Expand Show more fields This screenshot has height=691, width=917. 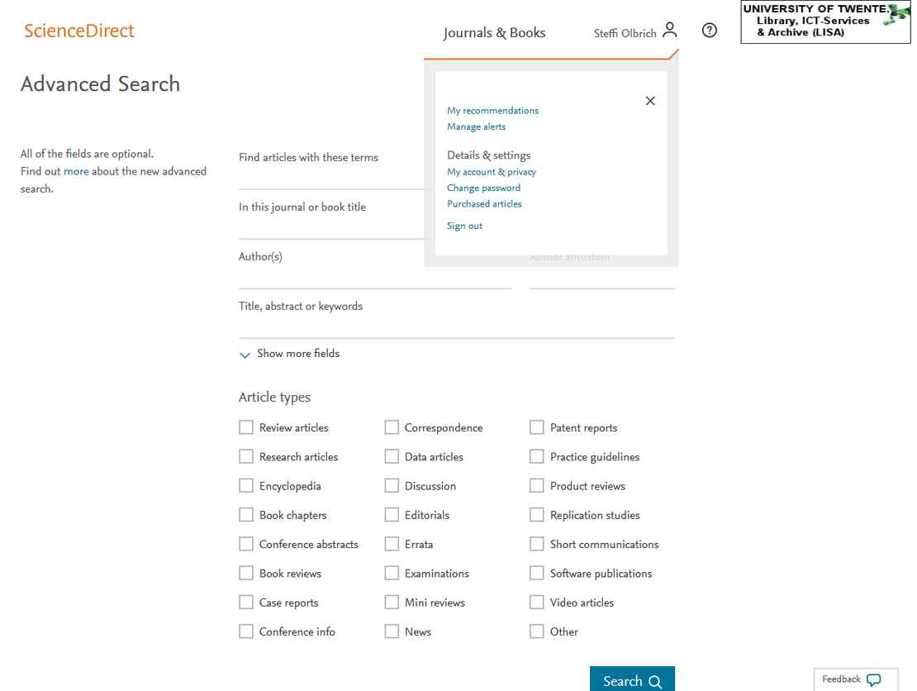point(290,354)
